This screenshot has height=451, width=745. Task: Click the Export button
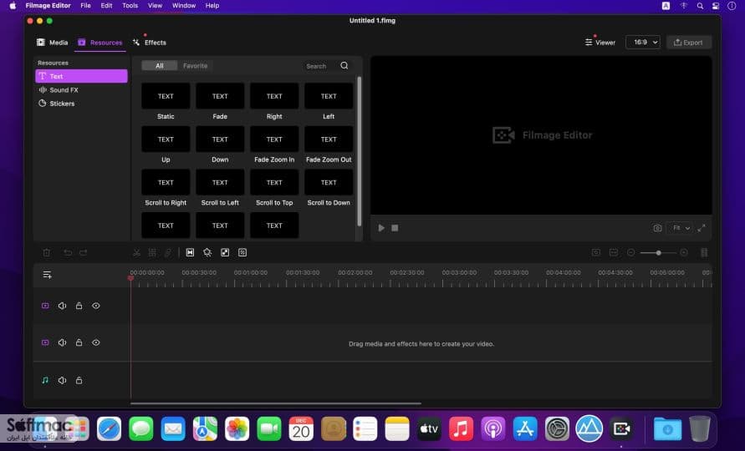(688, 43)
